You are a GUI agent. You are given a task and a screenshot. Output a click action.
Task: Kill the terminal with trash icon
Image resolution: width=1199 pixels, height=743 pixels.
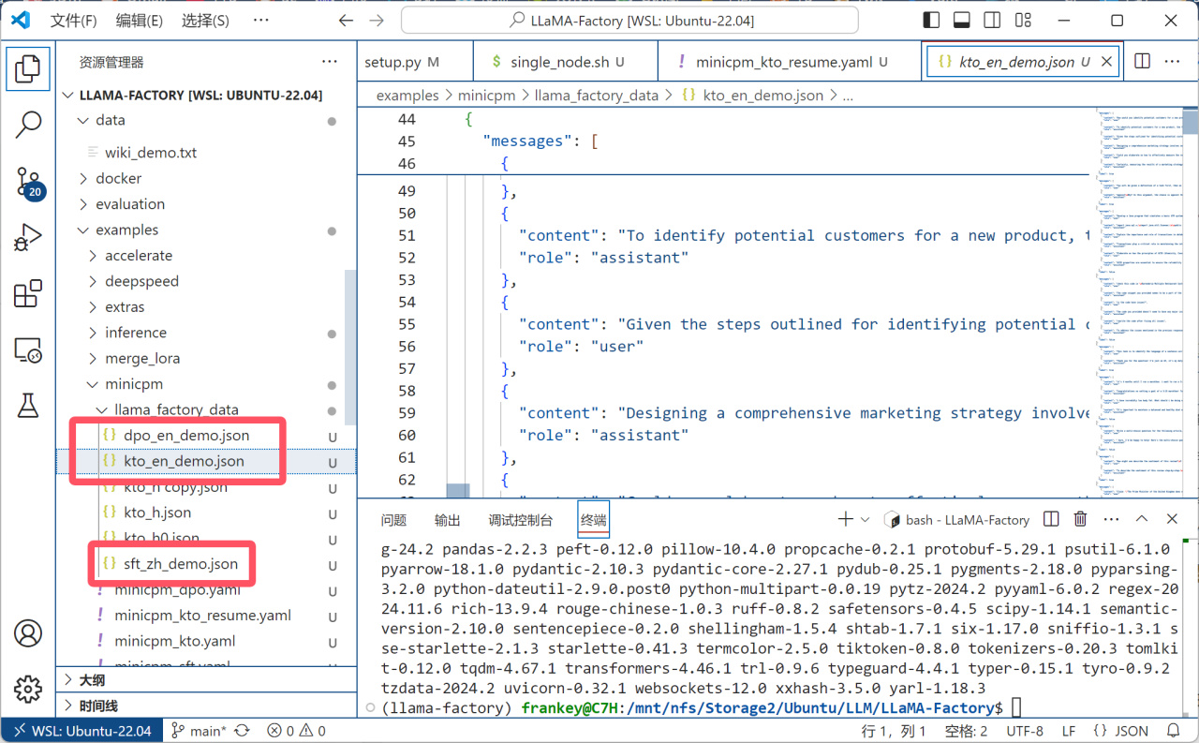click(x=1080, y=519)
